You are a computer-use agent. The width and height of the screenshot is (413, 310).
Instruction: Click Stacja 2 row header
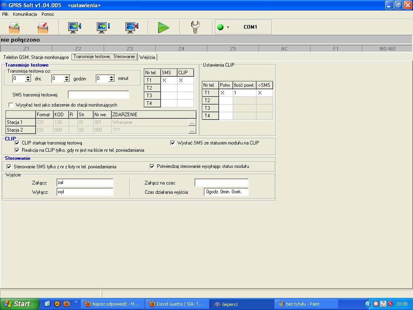[x=21, y=130]
